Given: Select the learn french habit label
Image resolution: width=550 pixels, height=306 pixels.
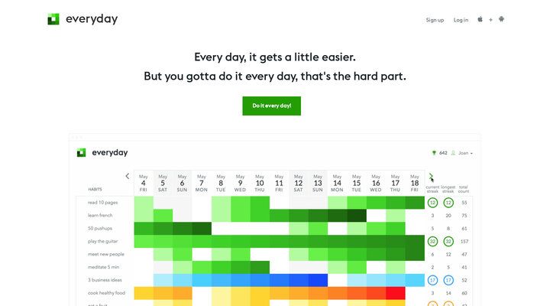Looking at the screenshot, I should tap(99, 216).
